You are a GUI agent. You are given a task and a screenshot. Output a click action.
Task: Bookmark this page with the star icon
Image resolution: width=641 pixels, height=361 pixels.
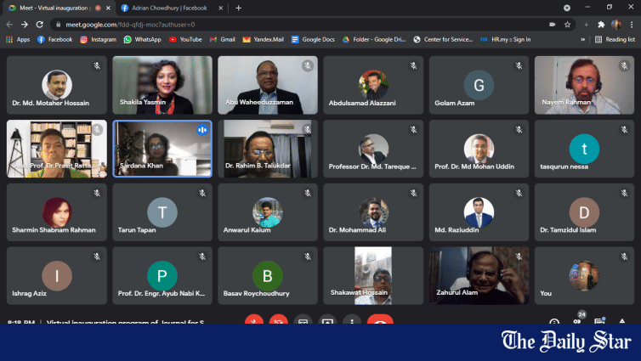tap(582, 25)
